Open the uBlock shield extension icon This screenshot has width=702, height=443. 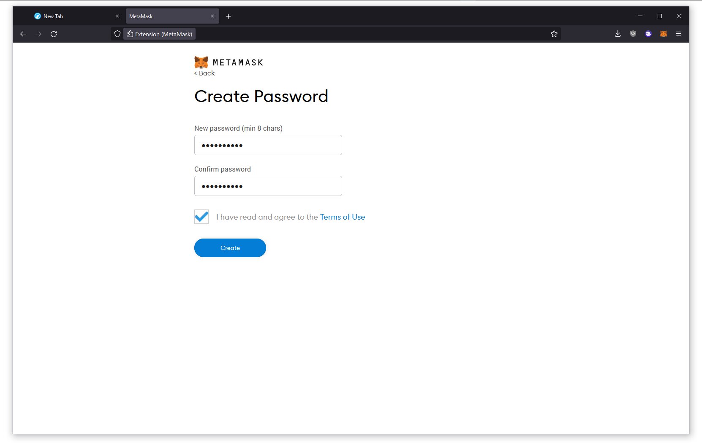tap(633, 34)
